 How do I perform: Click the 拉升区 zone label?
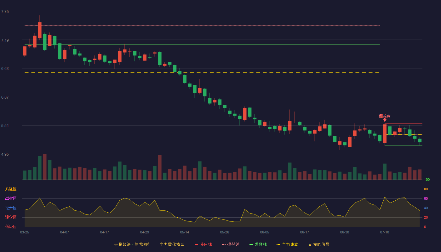[x=11, y=208]
